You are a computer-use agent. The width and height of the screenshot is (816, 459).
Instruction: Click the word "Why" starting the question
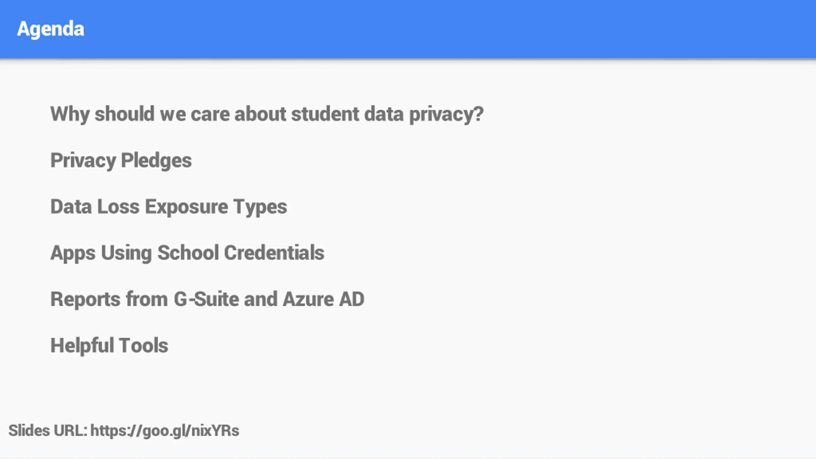tap(70, 114)
